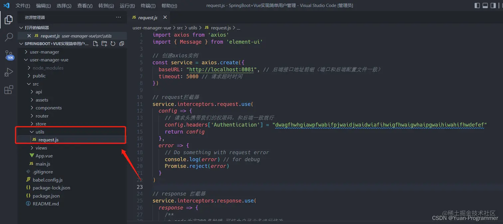Open the Search view in activity bar
This screenshot has height=224, width=503.
[9, 37]
